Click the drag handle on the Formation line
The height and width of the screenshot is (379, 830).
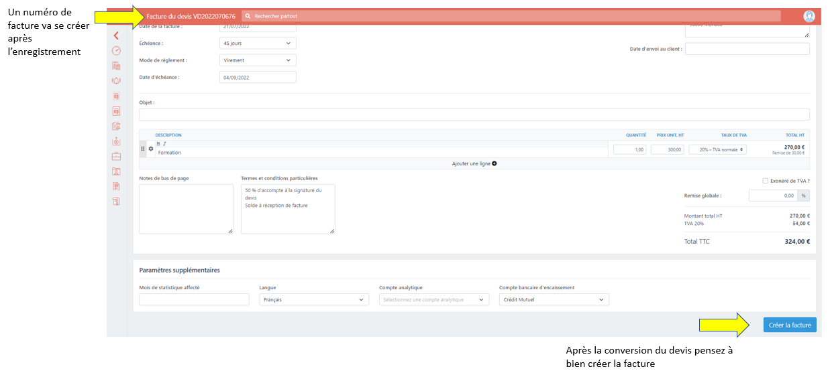tap(143, 149)
